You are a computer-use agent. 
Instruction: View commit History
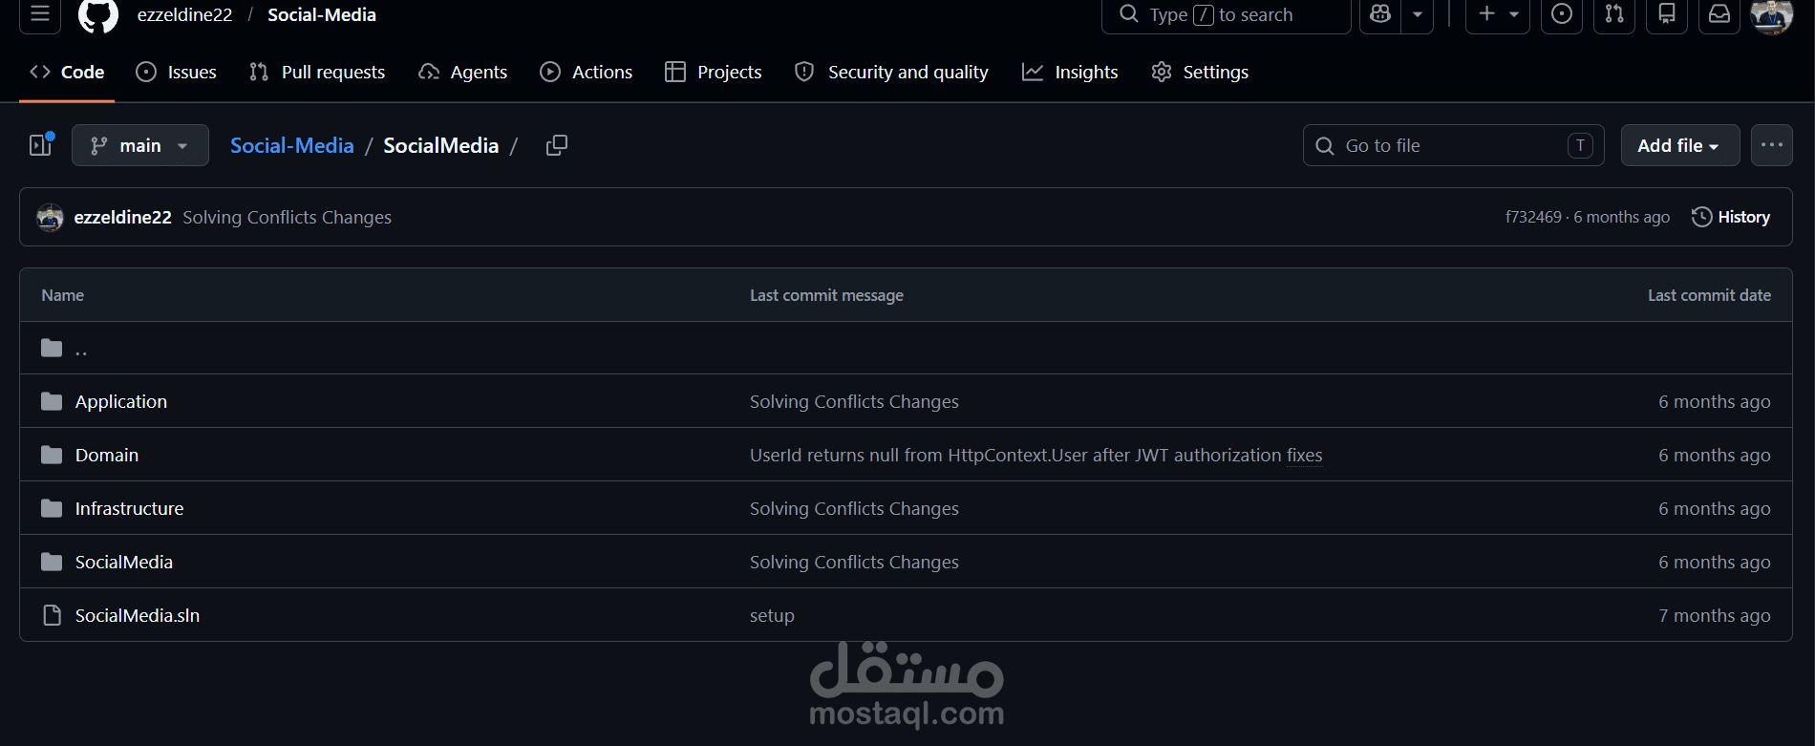tap(1731, 217)
